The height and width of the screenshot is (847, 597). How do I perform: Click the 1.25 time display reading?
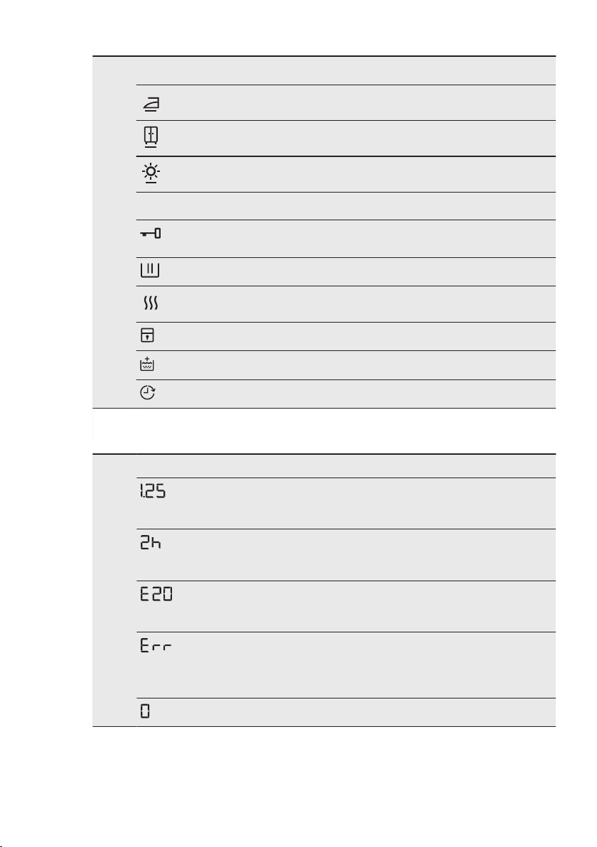pyautogui.click(x=153, y=490)
